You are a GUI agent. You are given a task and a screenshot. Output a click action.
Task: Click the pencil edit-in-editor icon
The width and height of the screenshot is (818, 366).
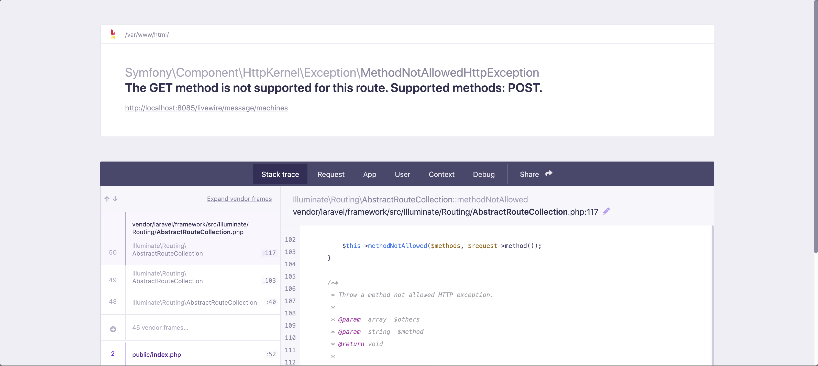point(606,211)
